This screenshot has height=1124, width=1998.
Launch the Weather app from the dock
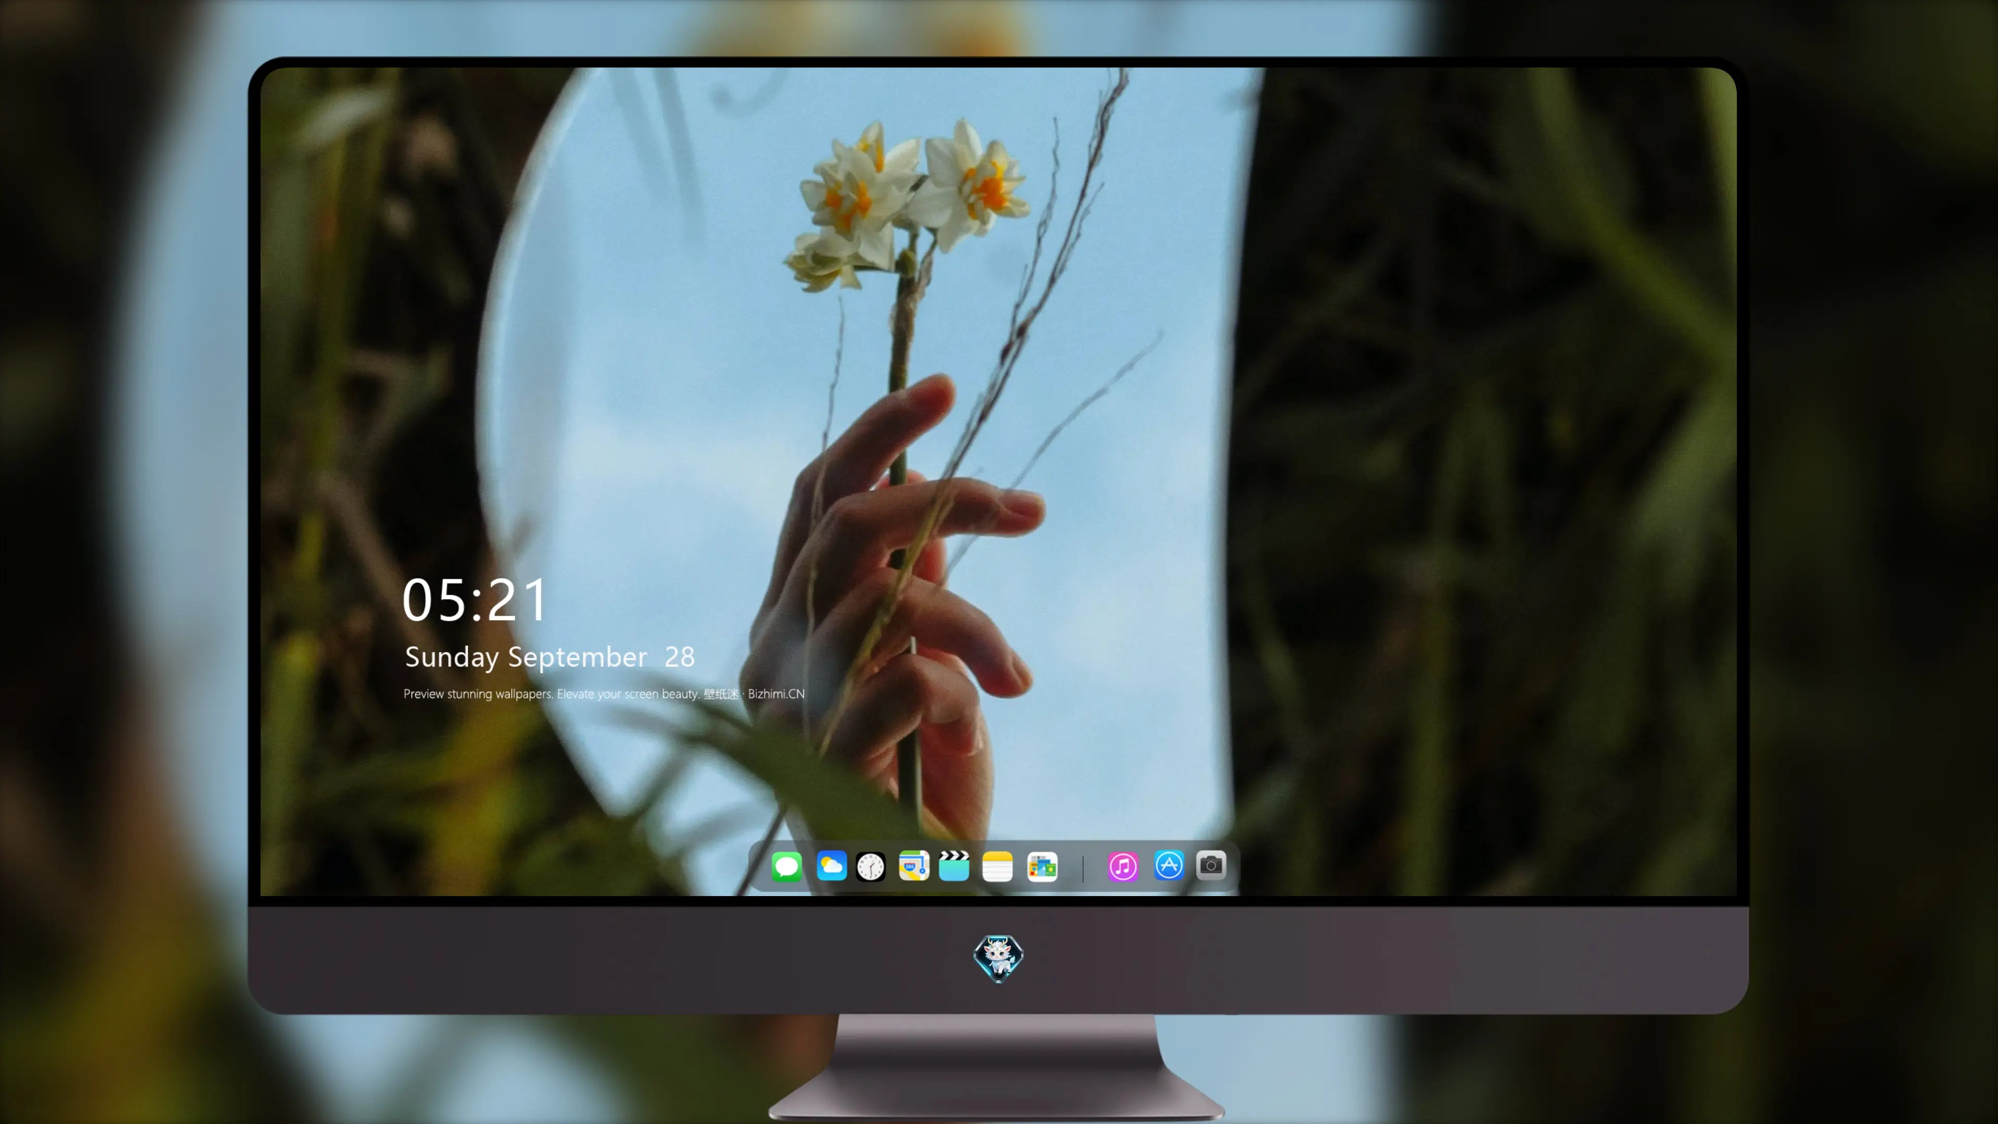click(x=831, y=866)
